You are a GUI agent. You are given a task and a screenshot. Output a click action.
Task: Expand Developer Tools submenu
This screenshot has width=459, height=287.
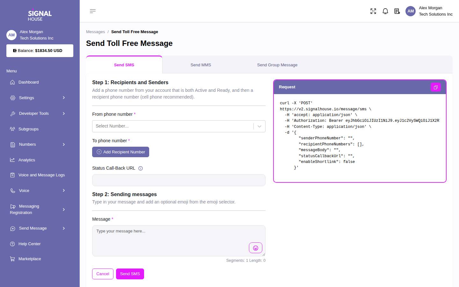click(x=38, y=113)
